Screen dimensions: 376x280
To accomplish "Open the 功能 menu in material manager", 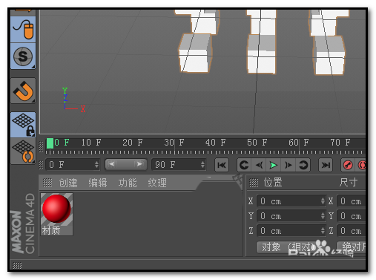I will pos(128,183).
